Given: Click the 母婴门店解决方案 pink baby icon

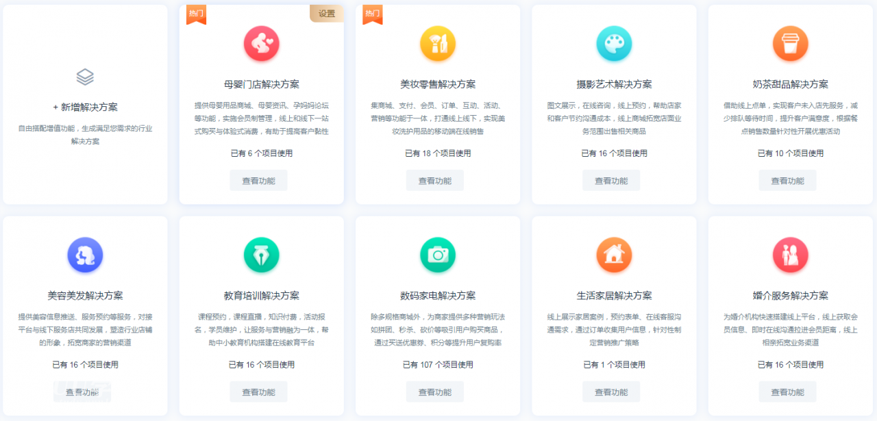Looking at the screenshot, I should 260,43.
